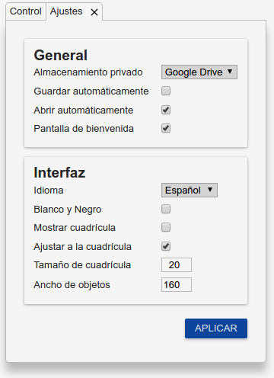Viewport: 274px width, 378px height.
Task: Tick the Blanco y Negro checkbox
Action: click(166, 209)
